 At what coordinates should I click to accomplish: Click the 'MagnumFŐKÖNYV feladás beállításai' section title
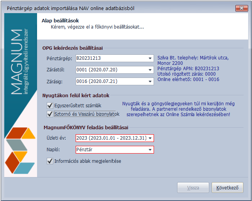pyautogui.click(x=86, y=128)
